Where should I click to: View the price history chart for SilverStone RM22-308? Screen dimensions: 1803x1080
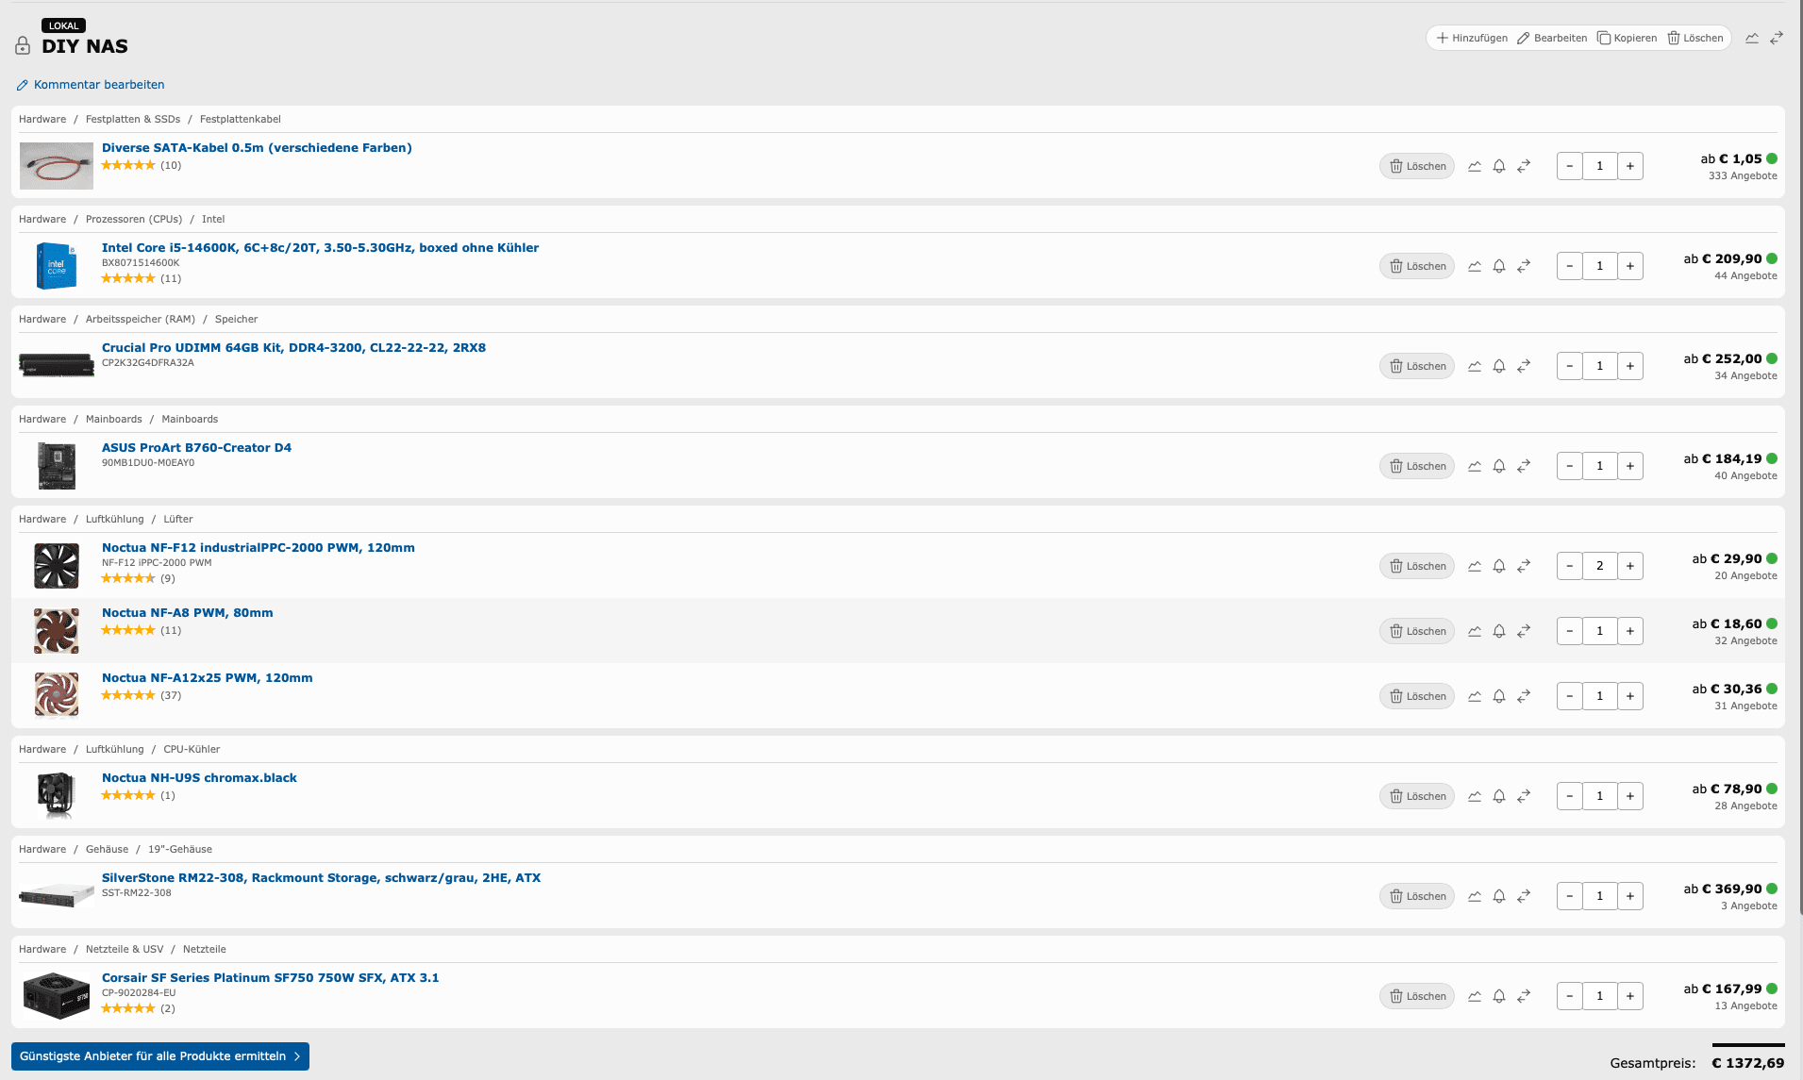(x=1475, y=896)
